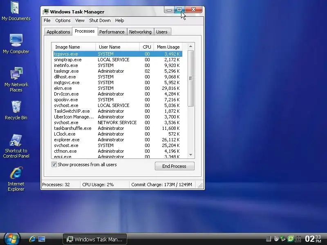Select the TaskSwitchXP.exe process
The width and height of the screenshot is (327, 245).
[118, 111]
